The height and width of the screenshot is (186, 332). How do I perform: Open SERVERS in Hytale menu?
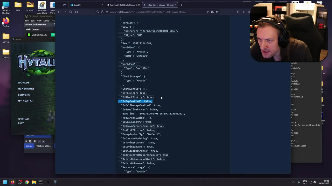click(x=24, y=95)
